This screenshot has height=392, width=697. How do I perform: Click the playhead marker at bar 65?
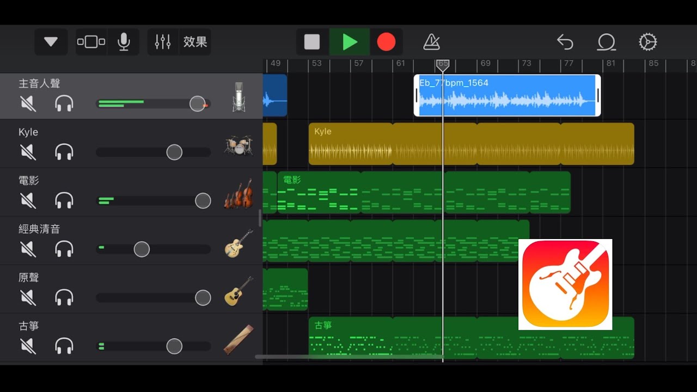443,65
